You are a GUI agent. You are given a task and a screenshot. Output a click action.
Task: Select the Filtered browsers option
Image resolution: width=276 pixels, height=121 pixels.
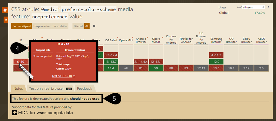tap(78, 26)
